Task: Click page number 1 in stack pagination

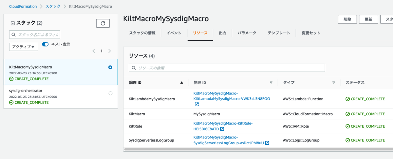Action: coord(102,51)
